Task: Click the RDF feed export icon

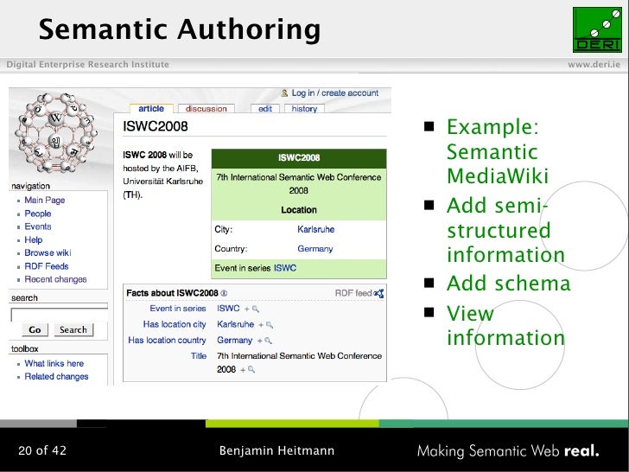Action: coord(378,293)
